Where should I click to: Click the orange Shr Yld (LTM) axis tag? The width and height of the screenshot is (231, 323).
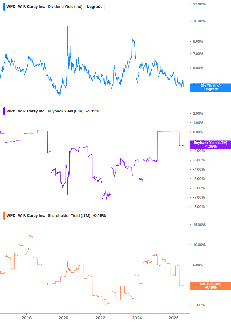[210, 286]
